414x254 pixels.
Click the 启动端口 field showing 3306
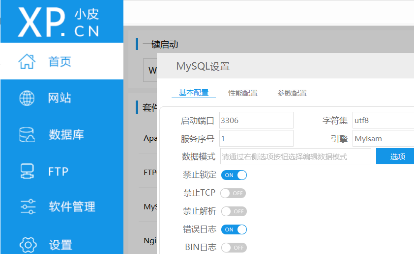click(x=256, y=120)
